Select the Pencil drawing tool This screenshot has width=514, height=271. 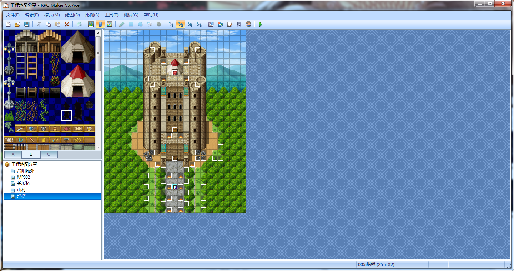click(122, 24)
